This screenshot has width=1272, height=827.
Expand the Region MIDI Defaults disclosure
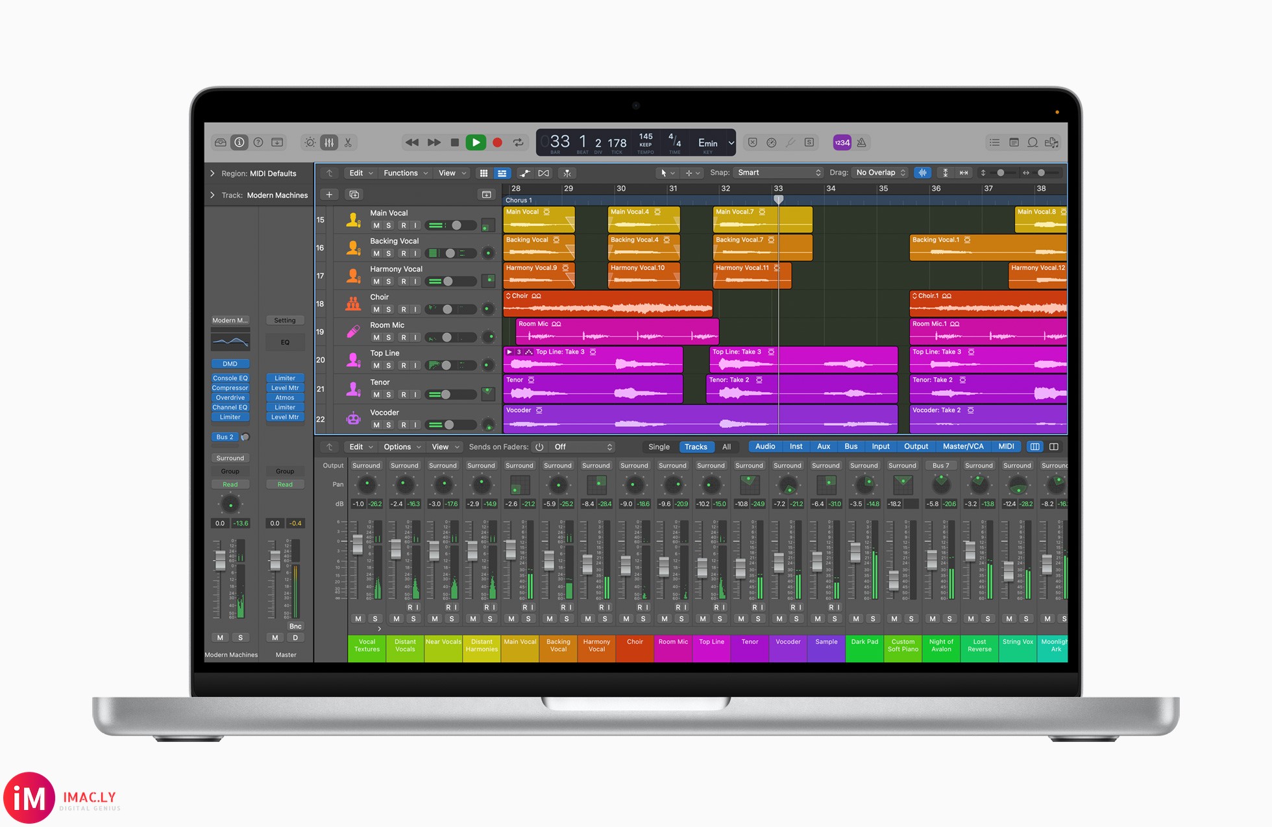(212, 173)
